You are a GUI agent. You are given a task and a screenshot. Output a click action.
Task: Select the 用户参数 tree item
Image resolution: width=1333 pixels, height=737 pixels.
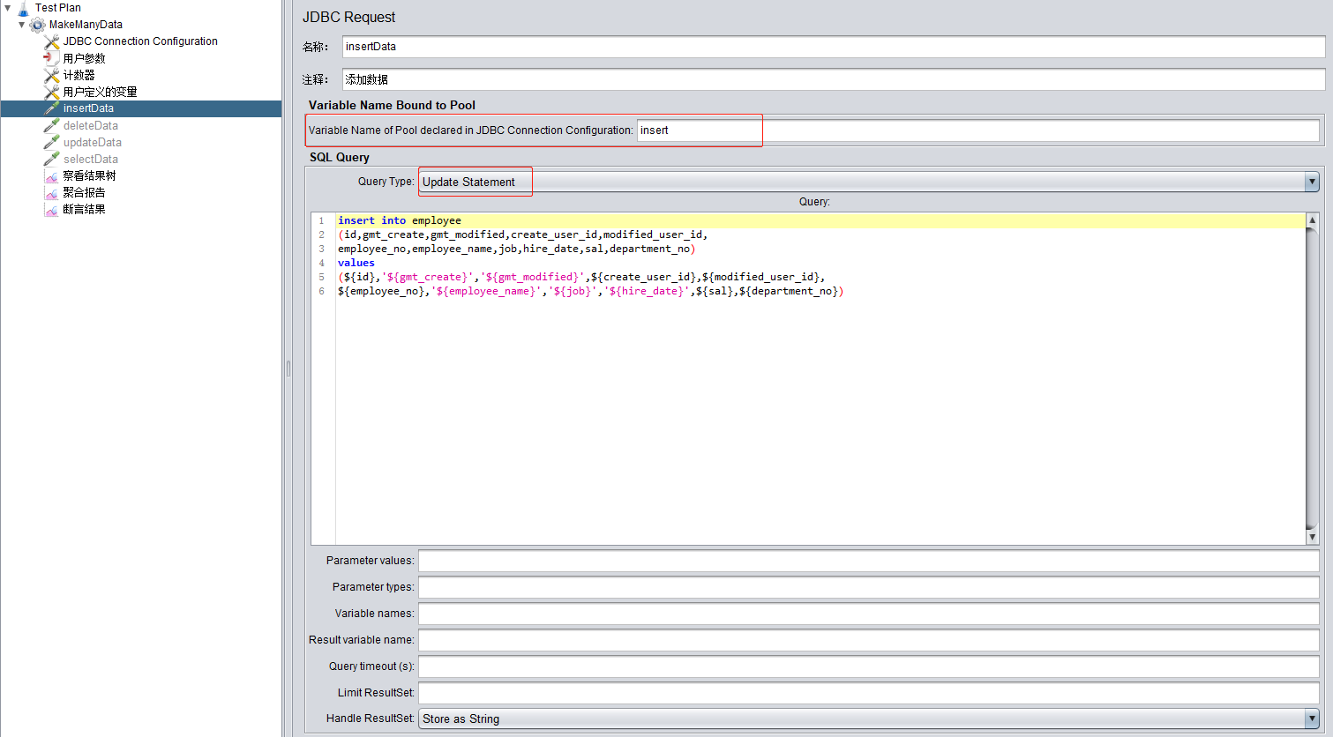[85, 58]
